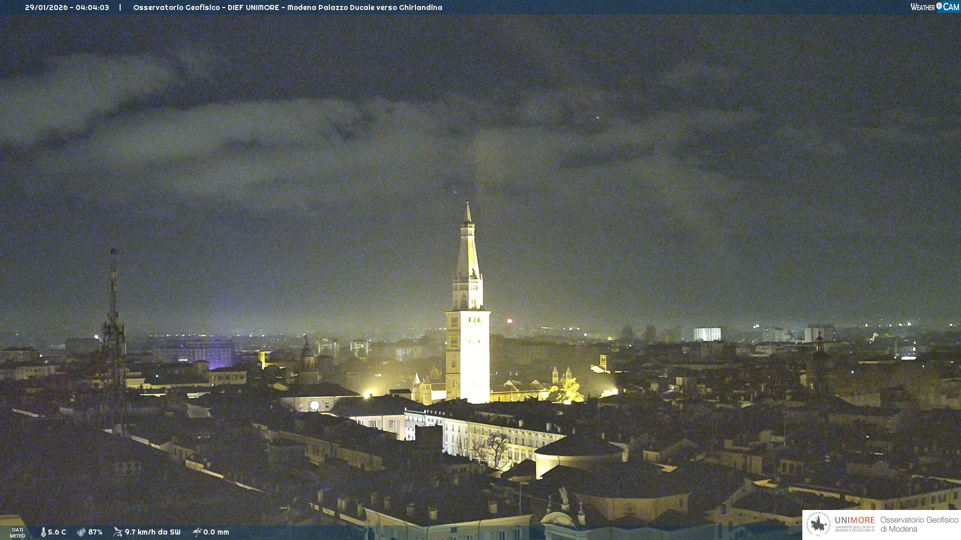Screen dimensions: 961x540
Task: Click the date and time stamp
Action: tap(67, 7)
